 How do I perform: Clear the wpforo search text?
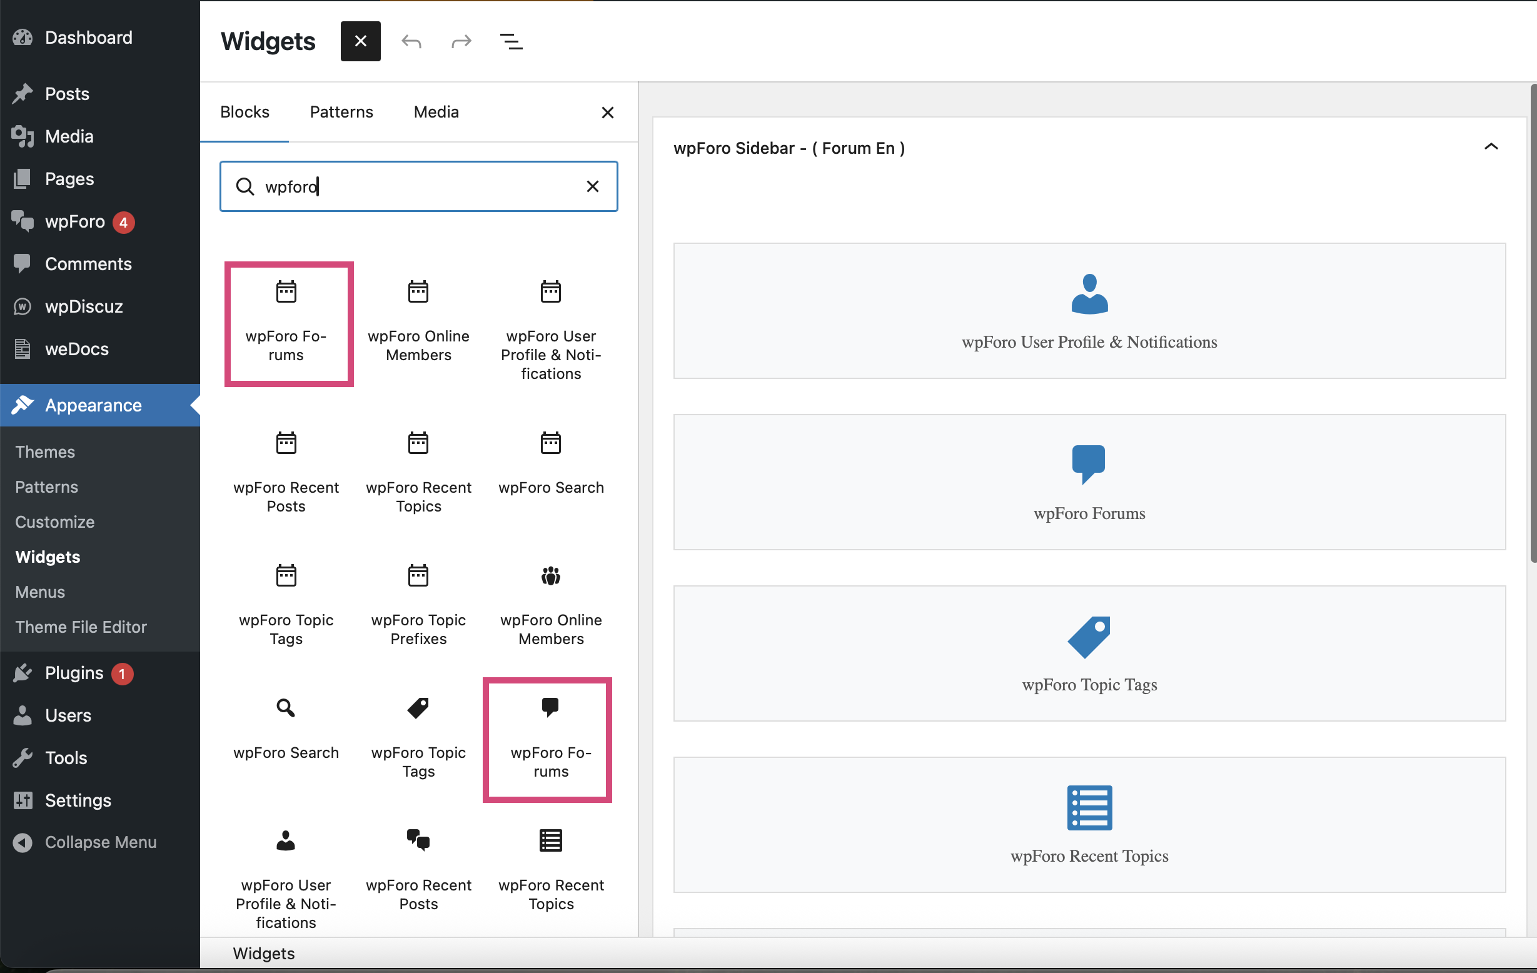592,186
